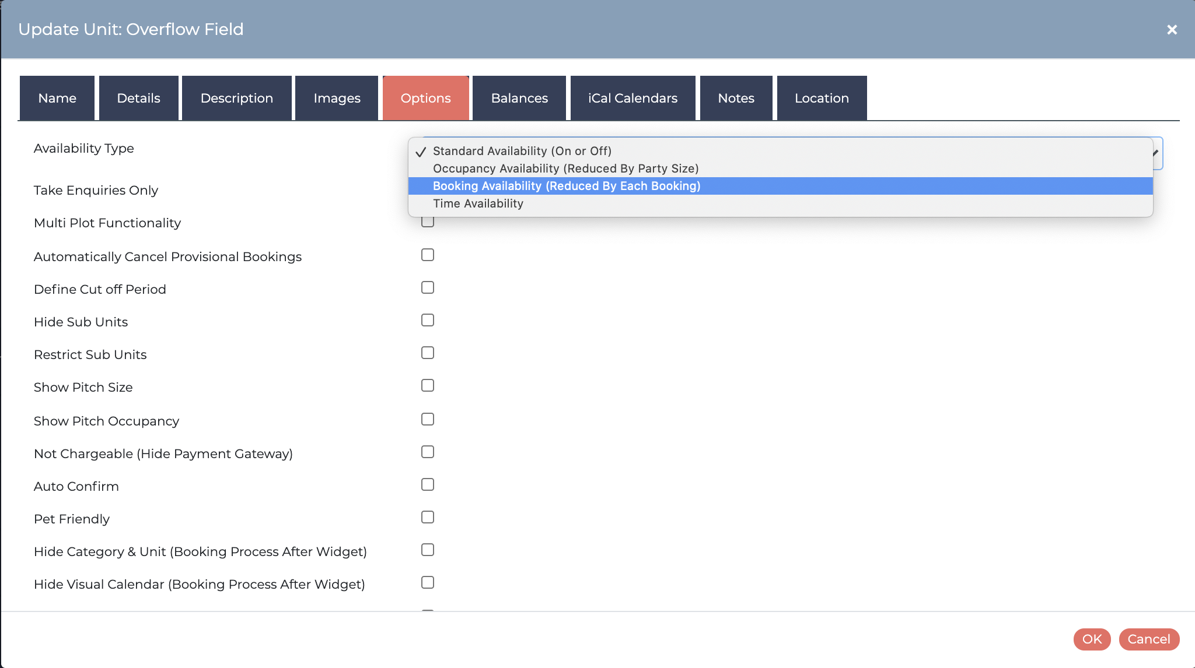Click the Show Pitch Size label
Image resolution: width=1195 pixels, height=668 pixels.
point(83,387)
